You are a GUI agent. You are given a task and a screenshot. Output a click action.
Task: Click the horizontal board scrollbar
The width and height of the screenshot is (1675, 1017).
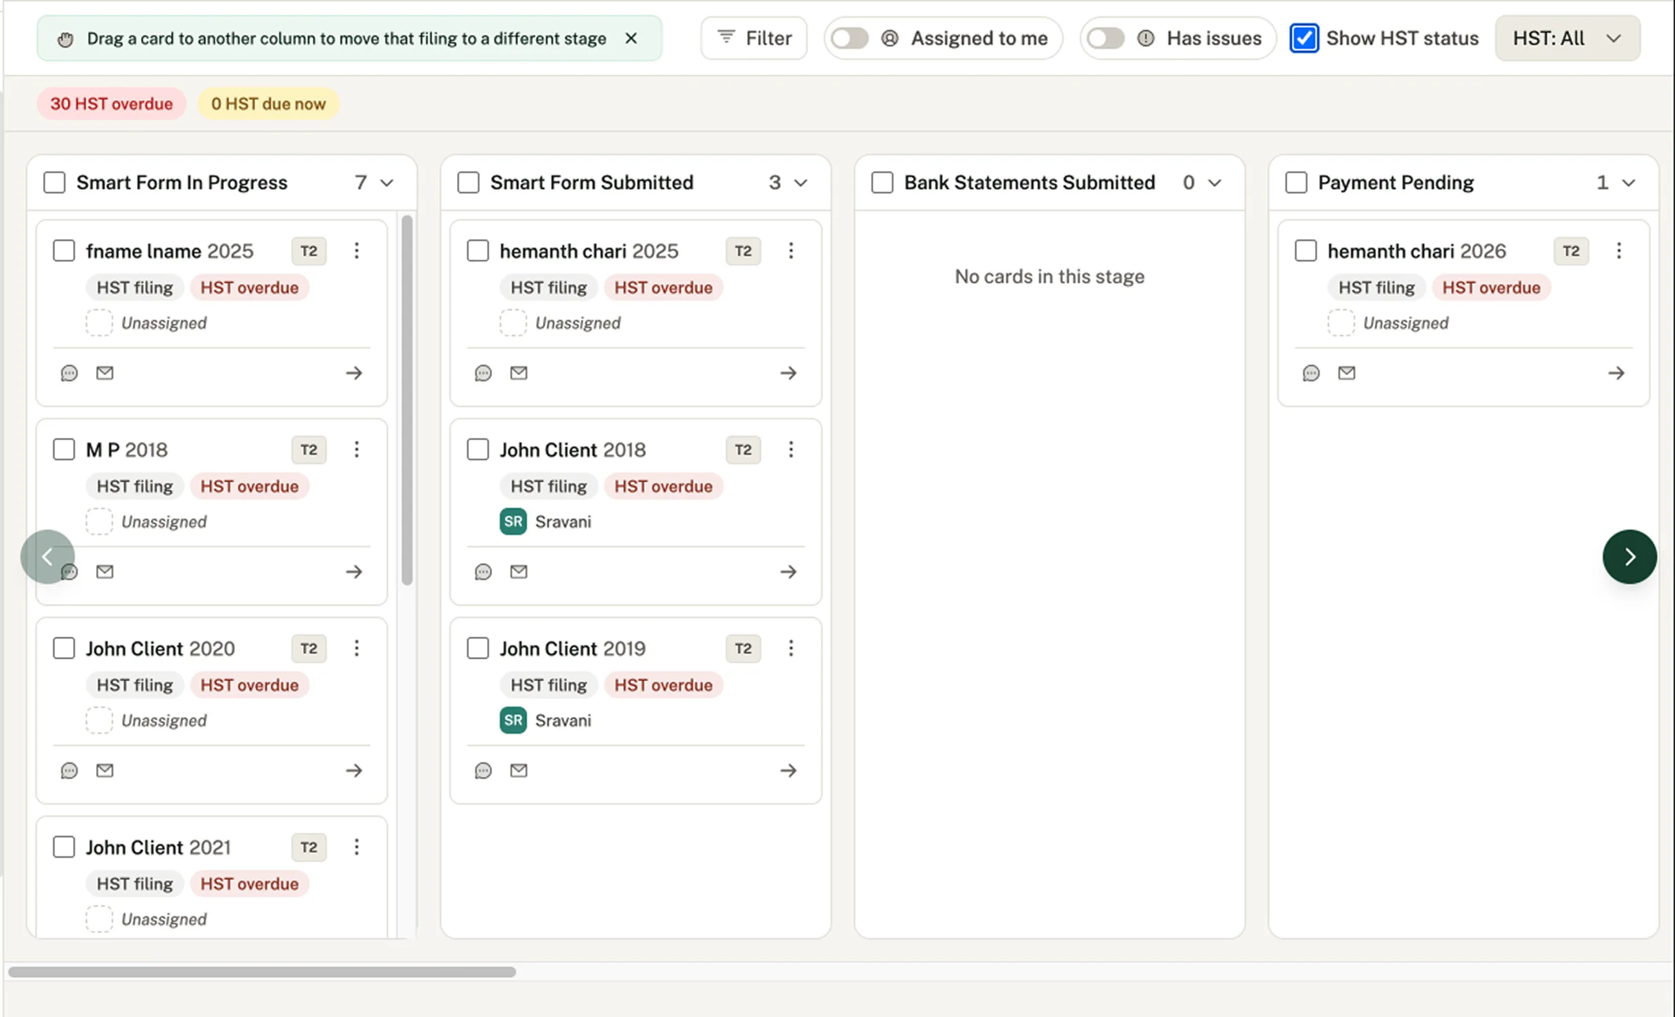click(262, 972)
